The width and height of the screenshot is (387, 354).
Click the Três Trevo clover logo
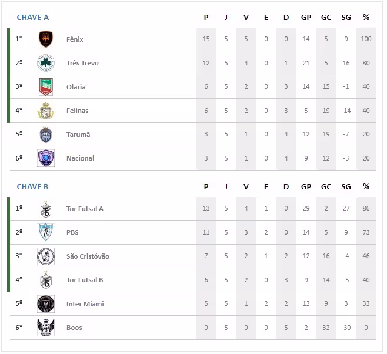(46, 63)
